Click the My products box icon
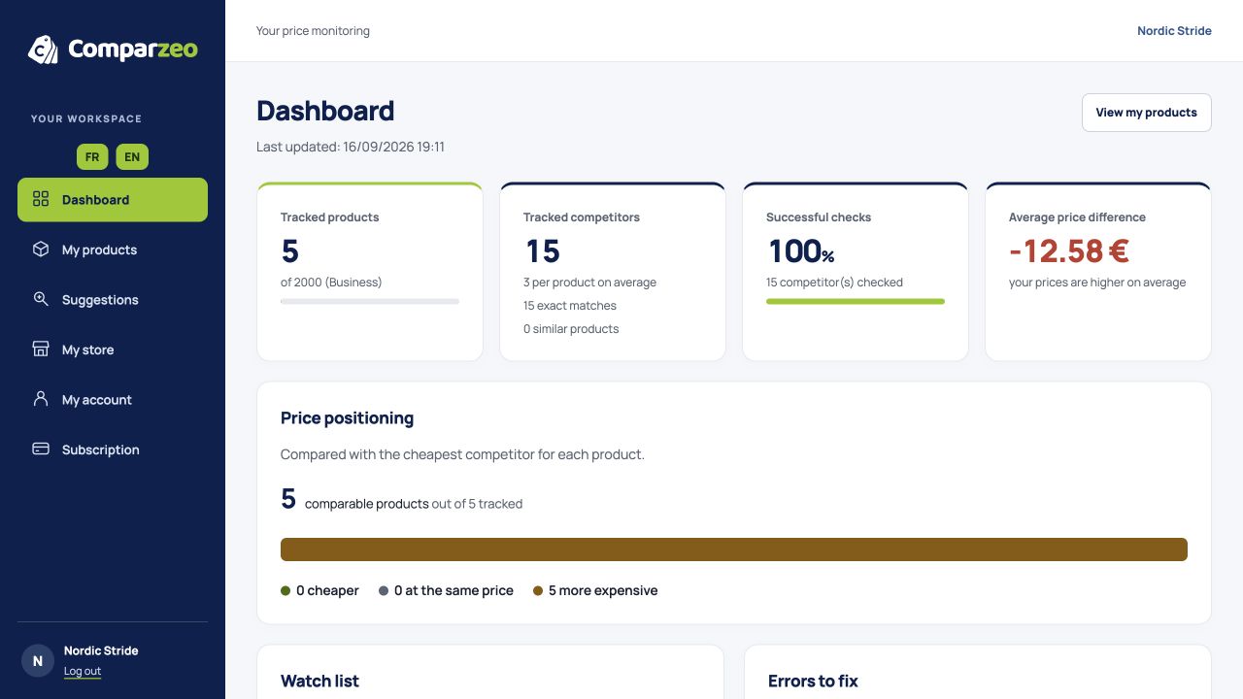This screenshot has width=1243, height=699. coord(41,250)
